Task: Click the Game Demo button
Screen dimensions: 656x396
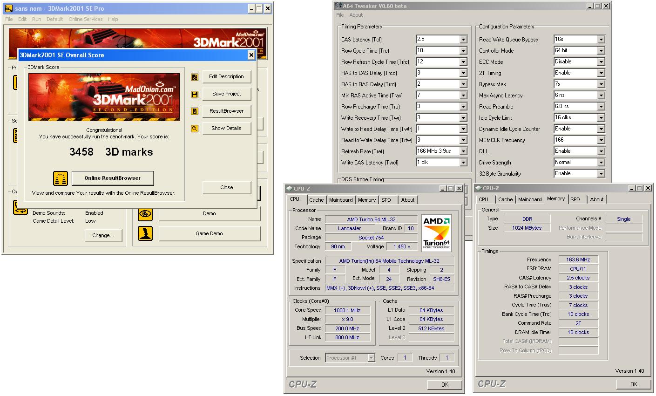Action: pos(210,233)
